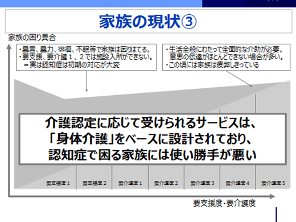The width and height of the screenshot is (296, 222).
Task: Click the 要介護度4 column label
Action: 237,183
